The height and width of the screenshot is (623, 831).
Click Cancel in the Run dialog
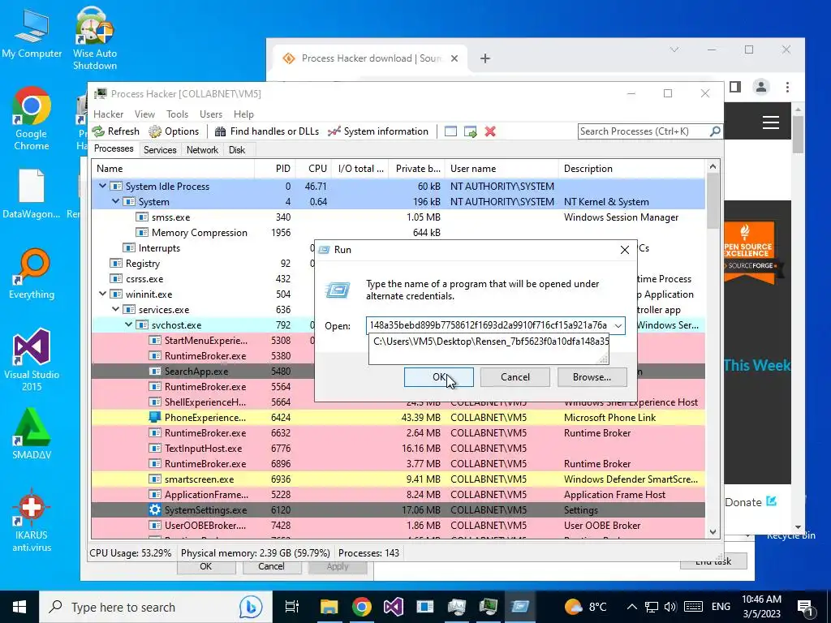click(x=515, y=377)
